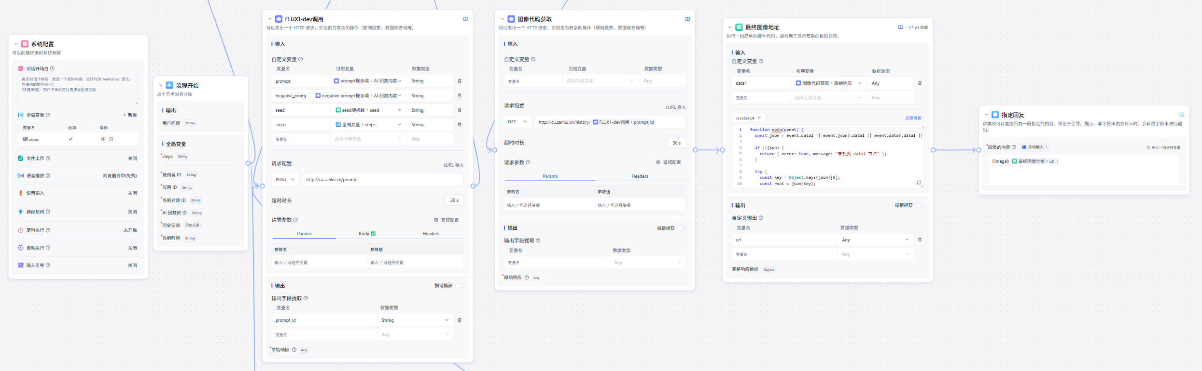
Task: Click AI 生成 in 最终图像地址 header
Action: (x=918, y=27)
